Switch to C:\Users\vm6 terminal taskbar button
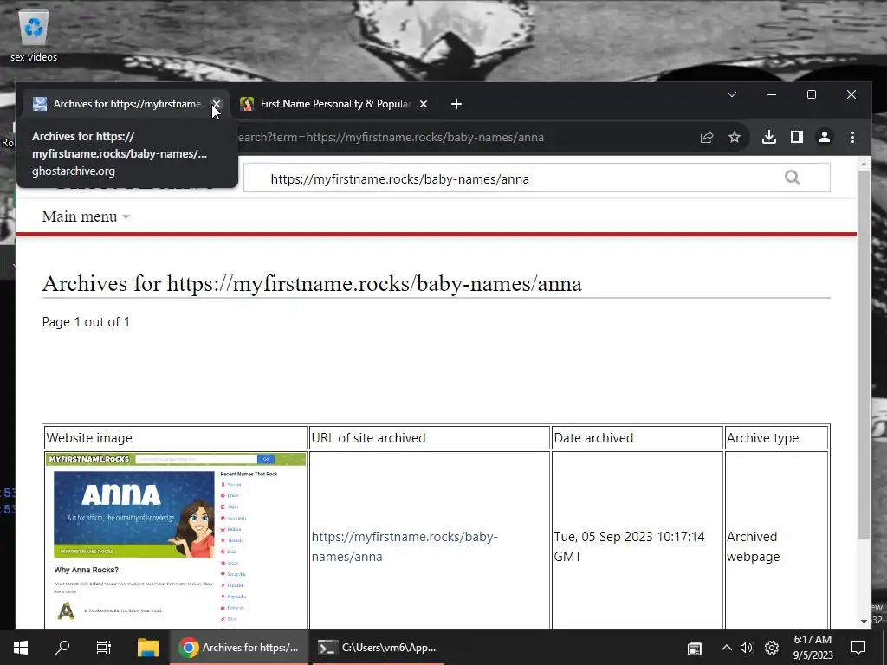 378,648
